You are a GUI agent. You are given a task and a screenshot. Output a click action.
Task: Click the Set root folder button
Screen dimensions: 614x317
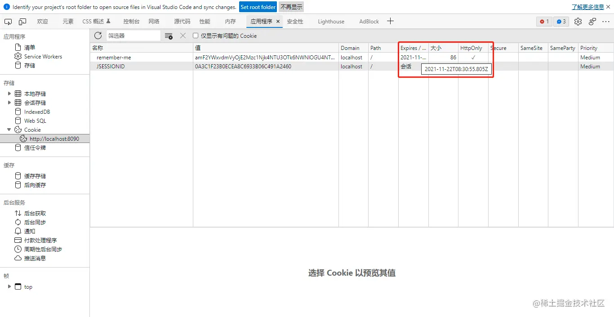[x=258, y=7]
